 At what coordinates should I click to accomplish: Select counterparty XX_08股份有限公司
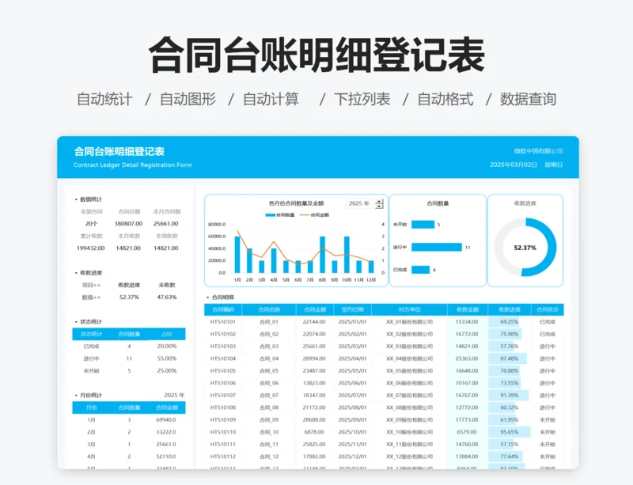click(x=409, y=407)
